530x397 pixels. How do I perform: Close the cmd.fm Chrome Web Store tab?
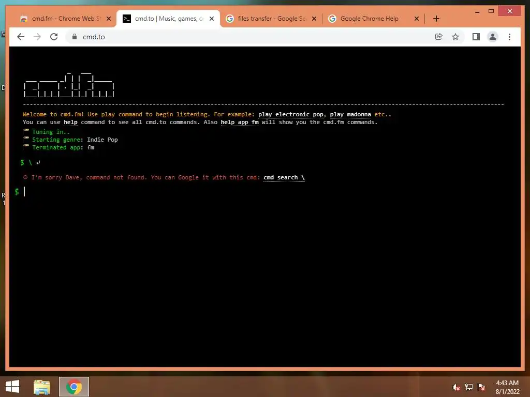[x=109, y=19]
